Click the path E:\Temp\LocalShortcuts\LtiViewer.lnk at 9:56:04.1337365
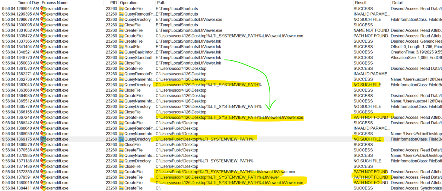 click(188, 41)
